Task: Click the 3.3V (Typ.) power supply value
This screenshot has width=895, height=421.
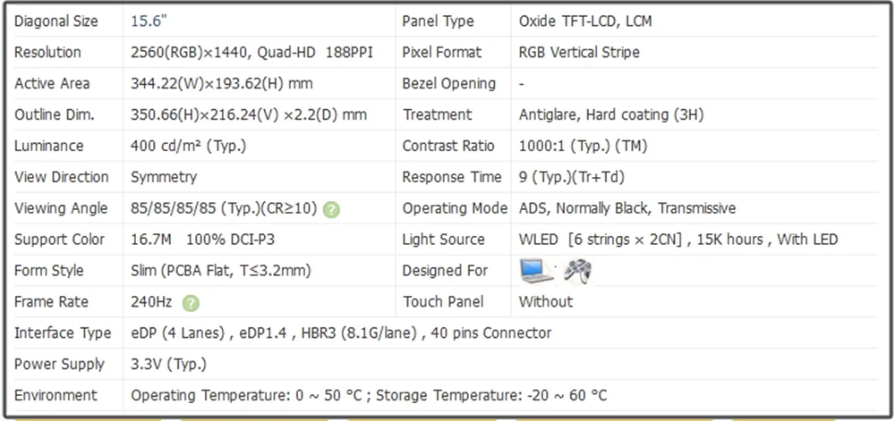Action: pos(168,364)
